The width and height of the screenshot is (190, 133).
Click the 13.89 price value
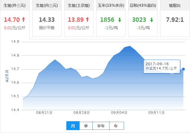[x=76, y=20]
